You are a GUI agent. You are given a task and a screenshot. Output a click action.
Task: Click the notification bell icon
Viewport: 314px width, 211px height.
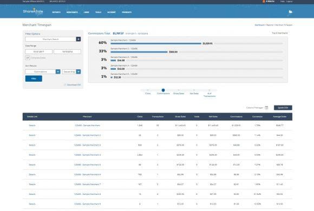point(264,1)
